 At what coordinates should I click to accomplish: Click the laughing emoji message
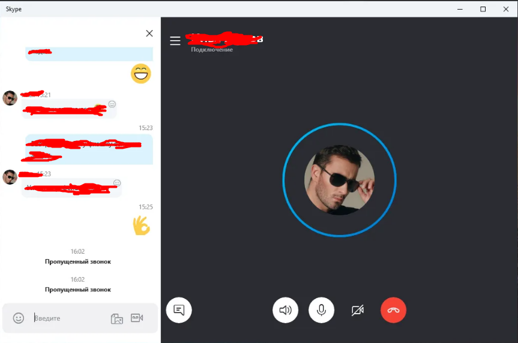[141, 73]
